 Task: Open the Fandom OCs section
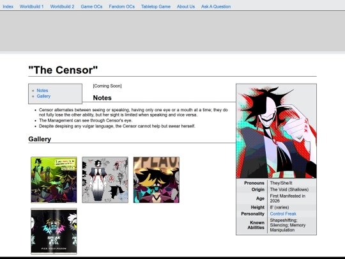[x=121, y=6]
